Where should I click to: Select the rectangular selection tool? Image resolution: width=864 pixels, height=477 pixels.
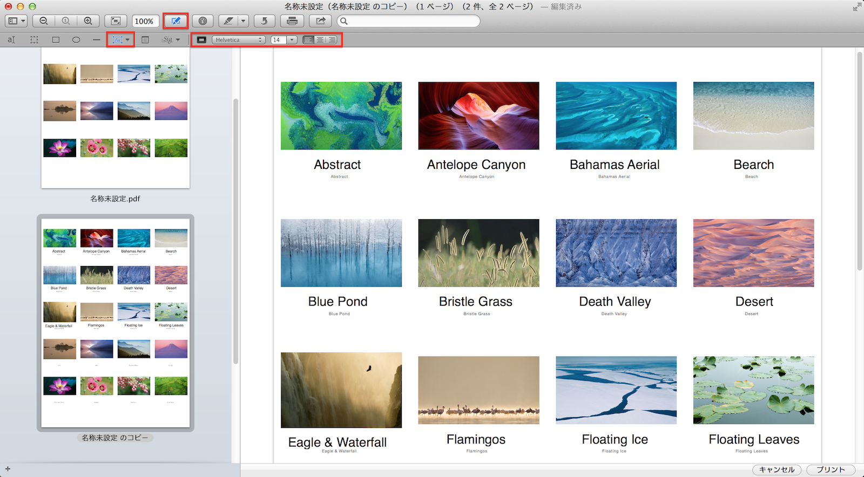(x=34, y=40)
